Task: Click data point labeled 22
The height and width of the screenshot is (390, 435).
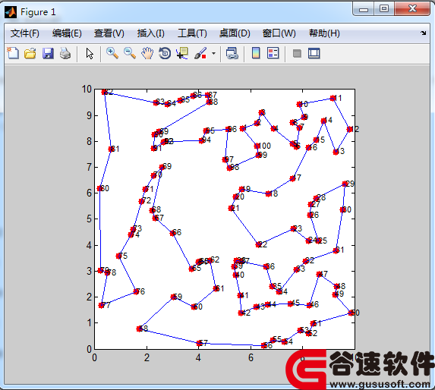Action: tap(259, 244)
